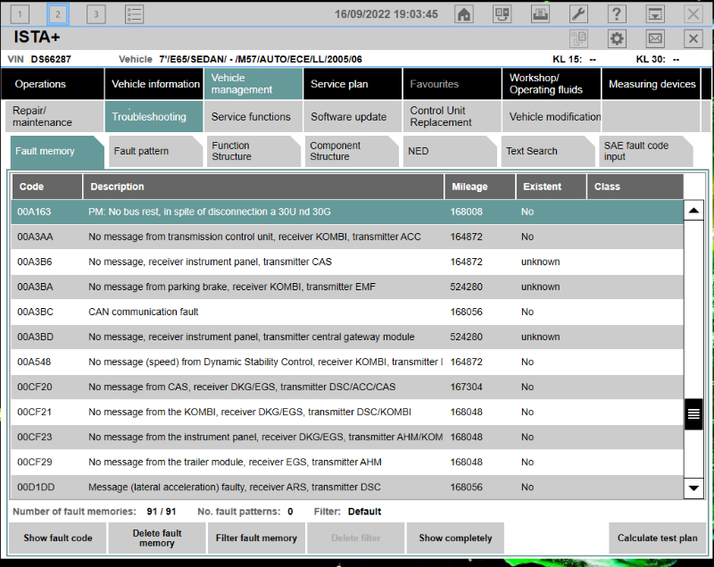The height and width of the screenshot is (567, 714).
Task: Open the envelope feedback icon
Action: click(x=655, y=38)
